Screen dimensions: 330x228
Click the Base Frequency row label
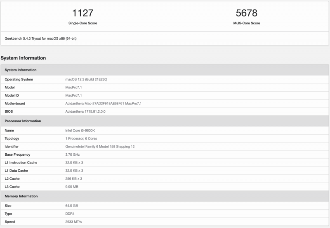click(17, 154)
